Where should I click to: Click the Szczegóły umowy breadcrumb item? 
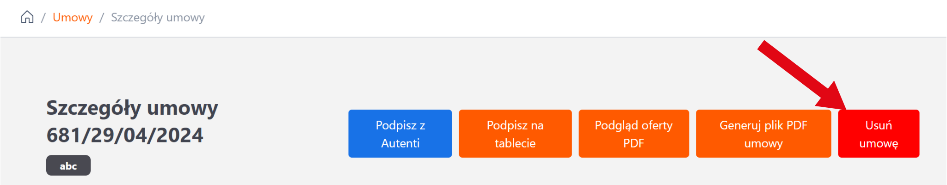point(158,18)
